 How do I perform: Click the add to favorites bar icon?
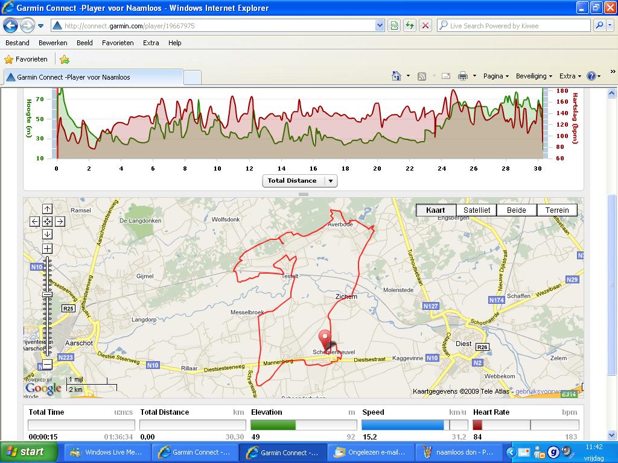65,60
